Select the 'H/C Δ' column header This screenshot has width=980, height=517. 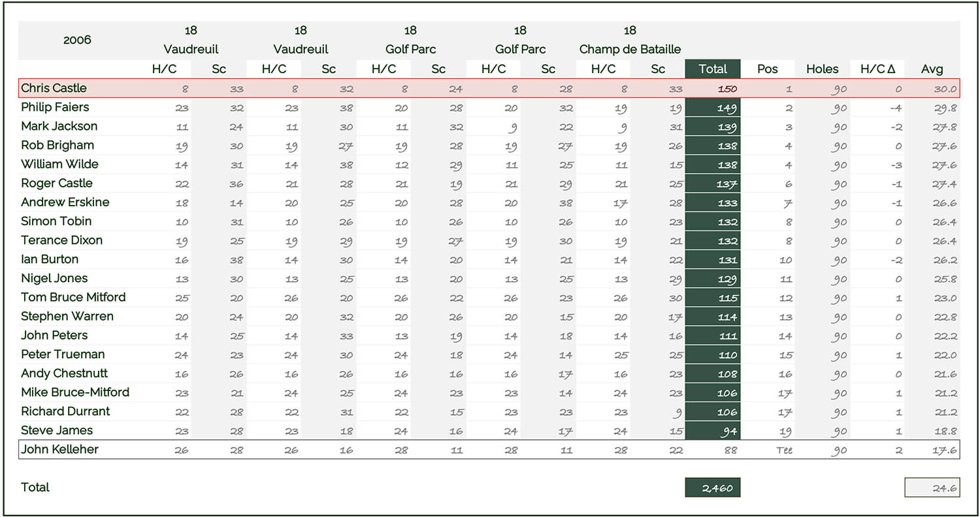coord(877,69)
